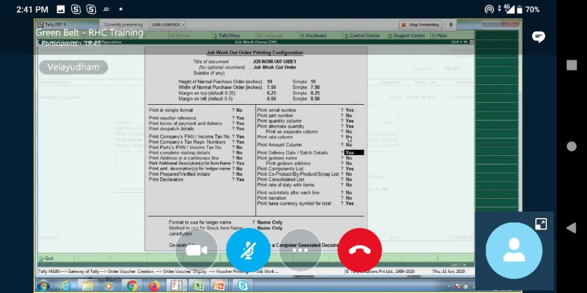Toggle Print Components List value

(x=349, y=169)
